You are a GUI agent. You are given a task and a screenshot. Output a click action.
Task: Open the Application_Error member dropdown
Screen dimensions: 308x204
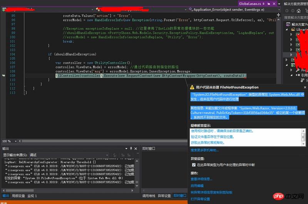click(x=279, y=10)
